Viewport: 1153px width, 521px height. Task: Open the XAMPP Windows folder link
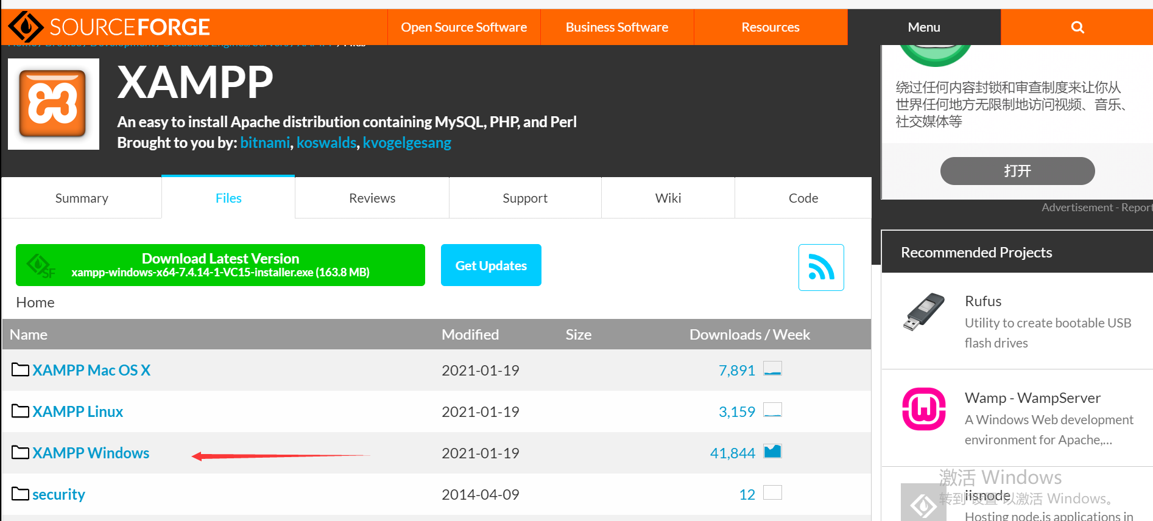[x=91, y=453]
